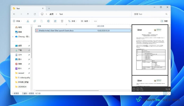The image size is (184, 106).
Task: Click the monitor icon in address bar
Action: (42, 14)
